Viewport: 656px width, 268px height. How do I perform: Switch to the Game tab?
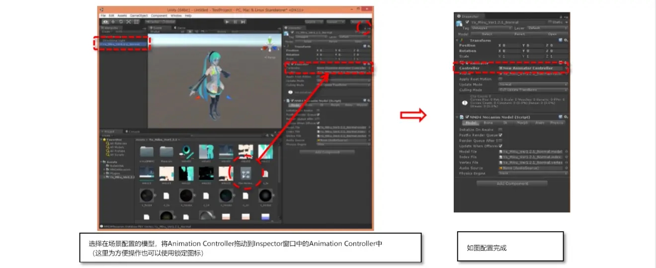(181, 28)
